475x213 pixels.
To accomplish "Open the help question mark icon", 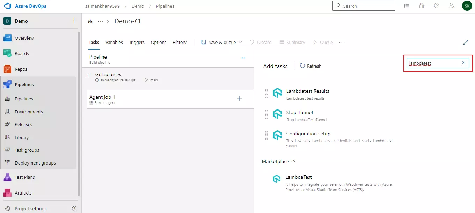I will (x=437, y=6).
